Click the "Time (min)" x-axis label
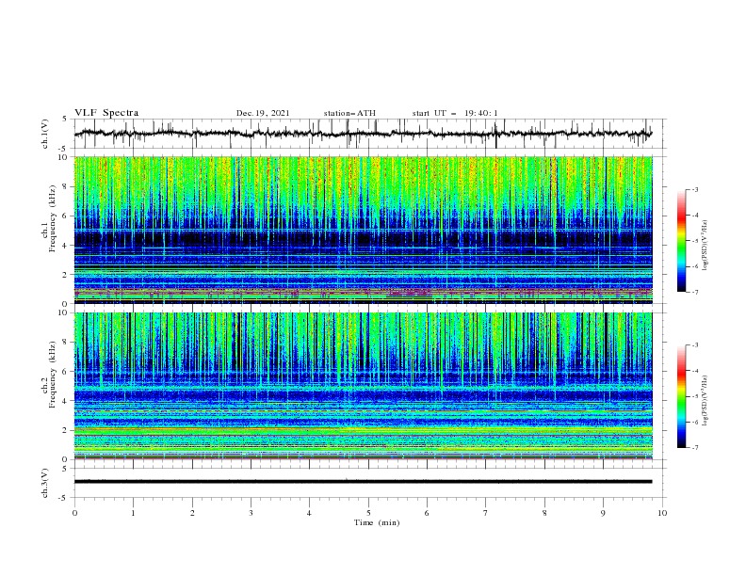The height and width of the screenshot is (576, 746). click(x=377, y=522)
